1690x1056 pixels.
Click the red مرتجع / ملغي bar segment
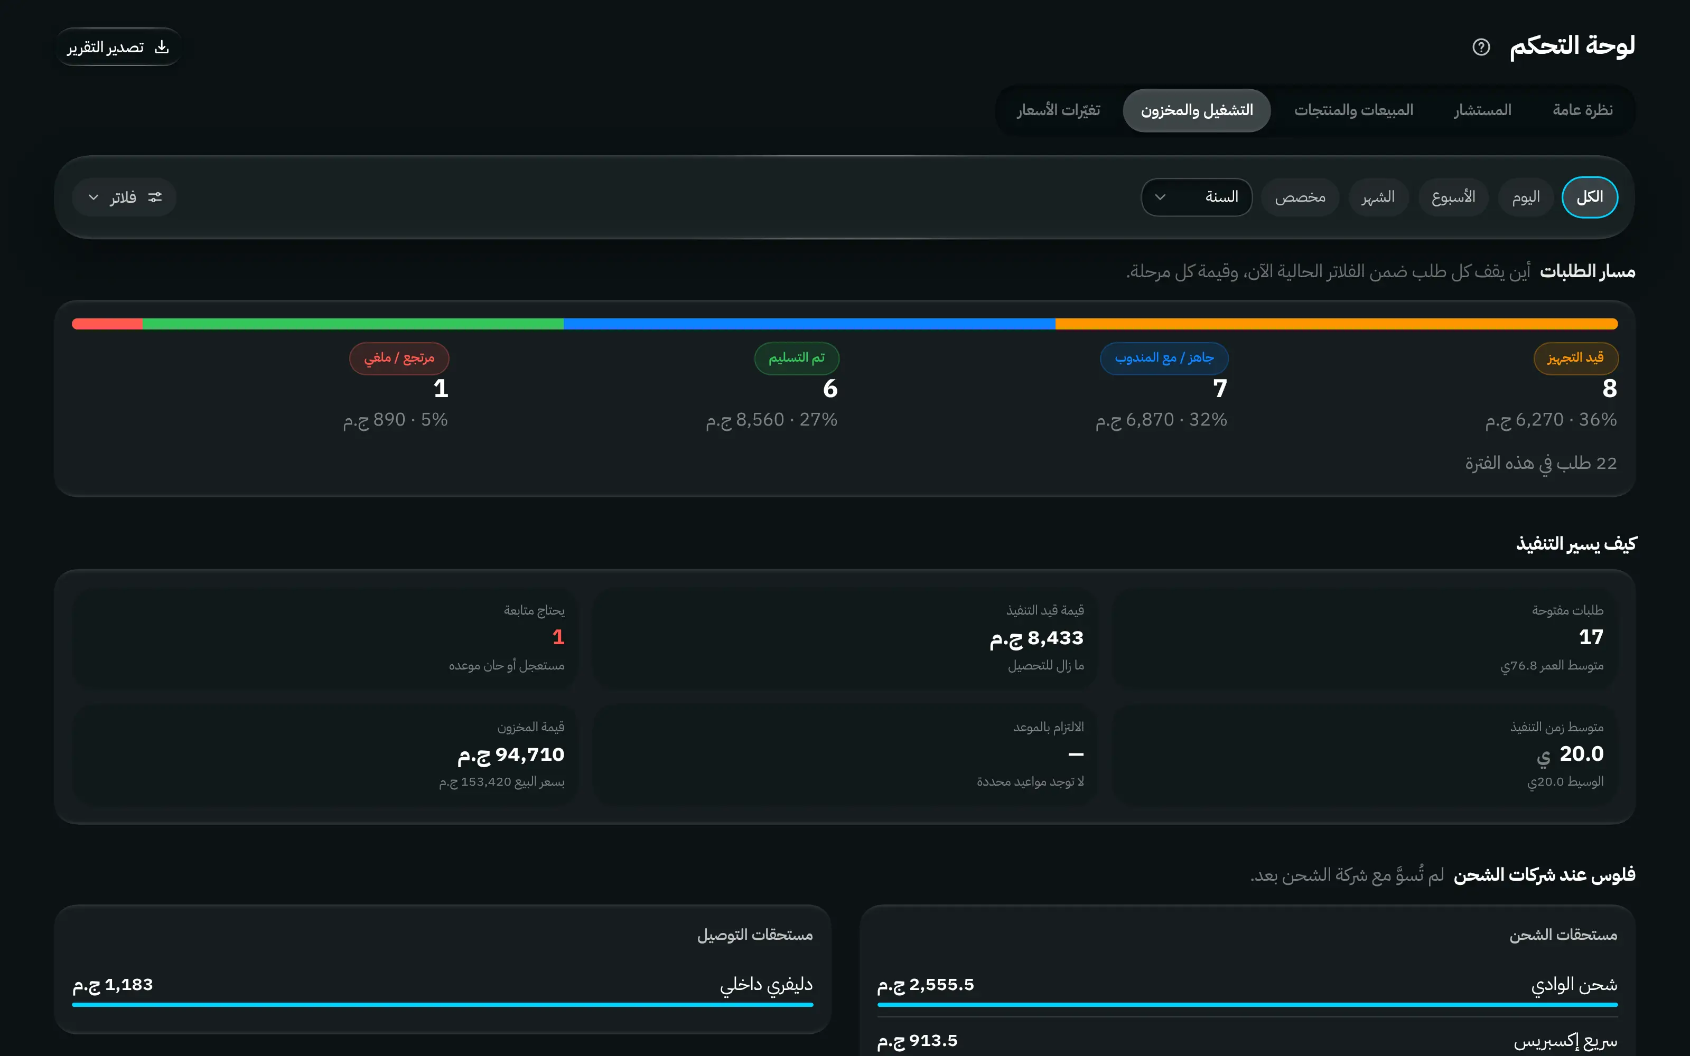(x=107, y=324)
